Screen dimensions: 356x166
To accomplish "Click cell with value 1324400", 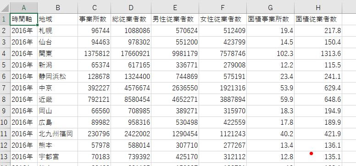I will pos(131,77).
